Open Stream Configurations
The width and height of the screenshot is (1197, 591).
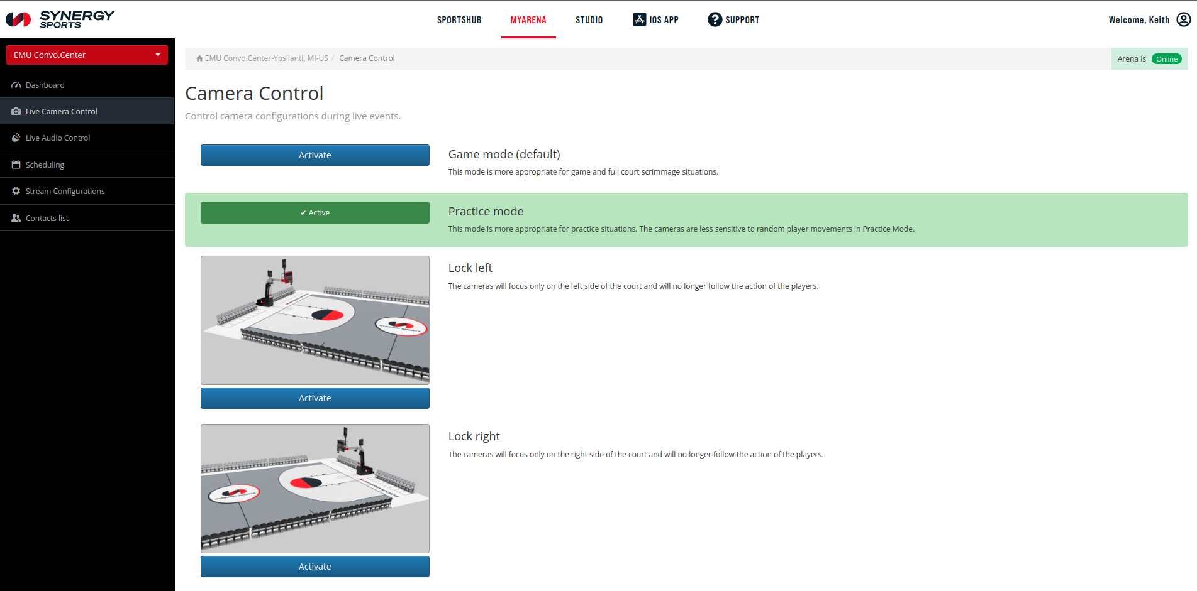click(87, 191)
